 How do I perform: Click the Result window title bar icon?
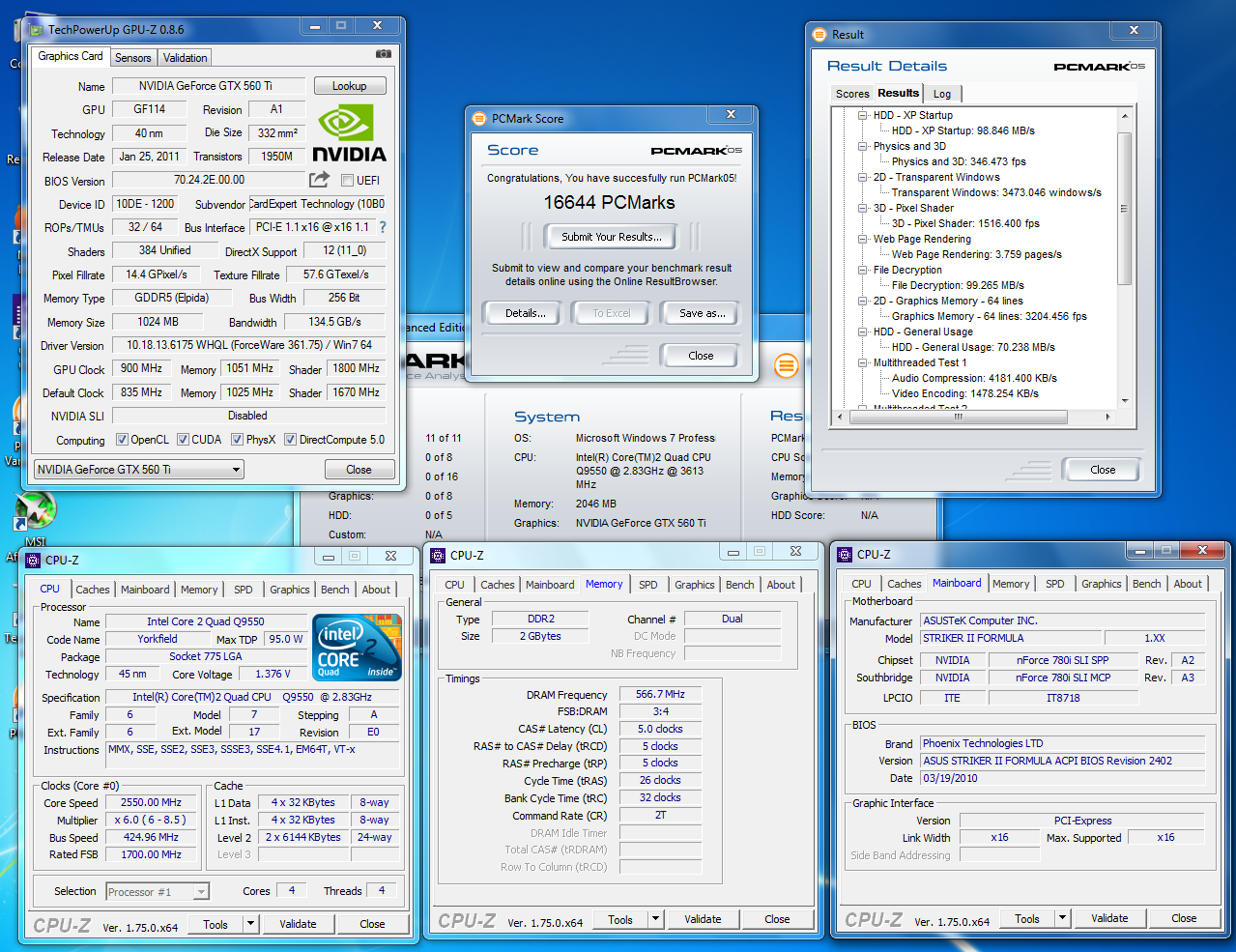819,34
